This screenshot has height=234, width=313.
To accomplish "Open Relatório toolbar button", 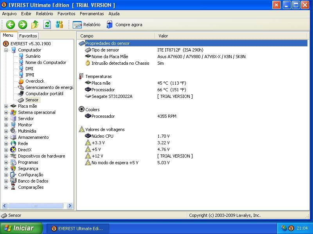I will 86,25.
